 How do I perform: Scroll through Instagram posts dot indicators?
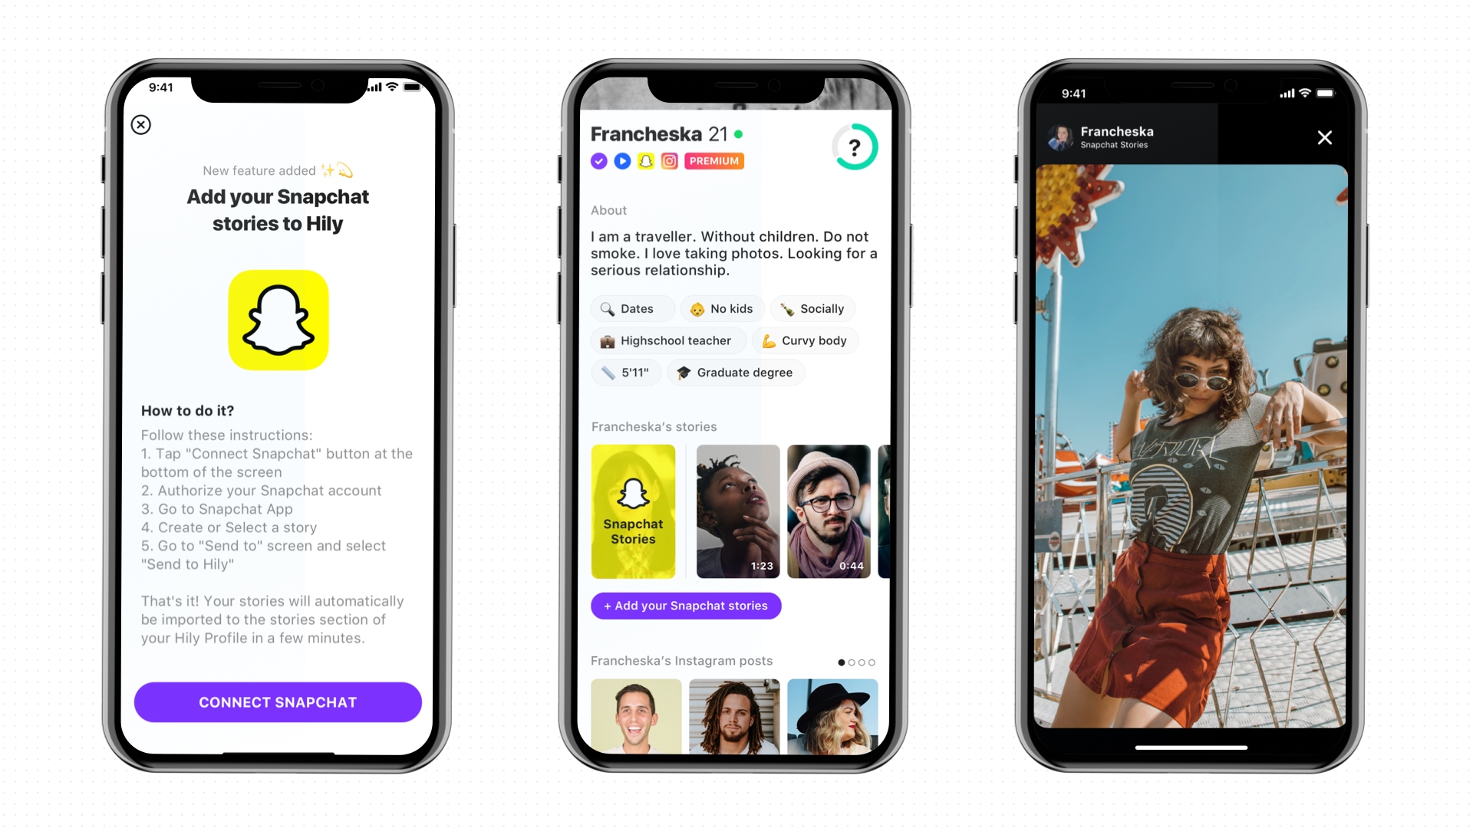(853, 661)
